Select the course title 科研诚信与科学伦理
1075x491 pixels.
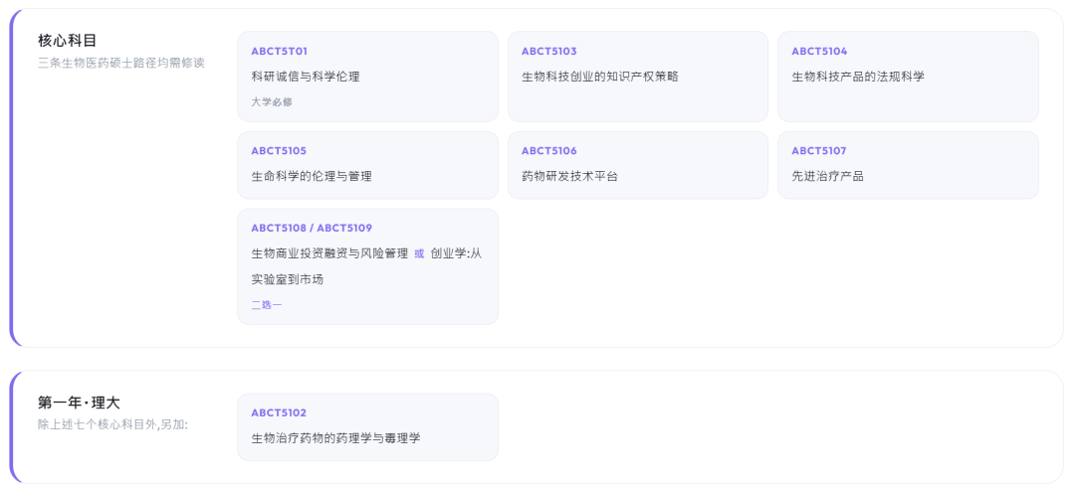click(306, 77)
